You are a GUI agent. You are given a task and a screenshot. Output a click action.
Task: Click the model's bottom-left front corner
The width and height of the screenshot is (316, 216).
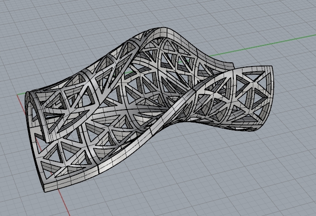[x=44, y=188]
